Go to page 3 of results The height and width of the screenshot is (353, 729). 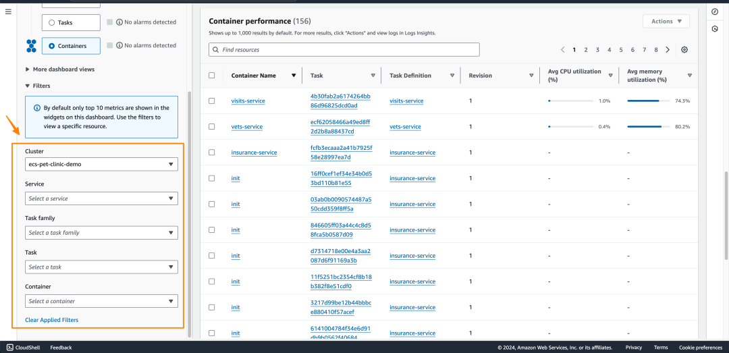coord(597,50)
